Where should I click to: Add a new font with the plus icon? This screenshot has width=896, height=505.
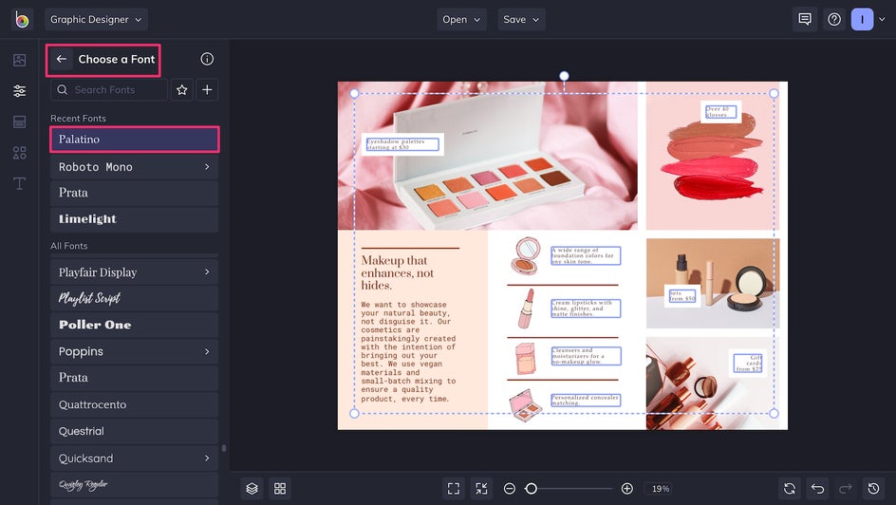(207, 89)
